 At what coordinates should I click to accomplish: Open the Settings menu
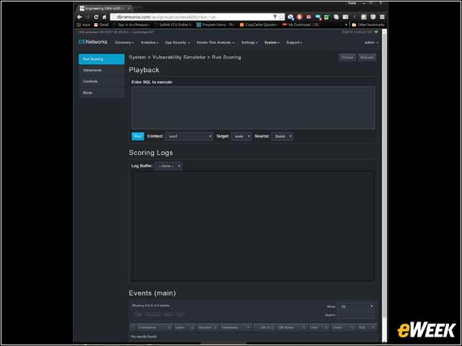[x=250, y=43]
